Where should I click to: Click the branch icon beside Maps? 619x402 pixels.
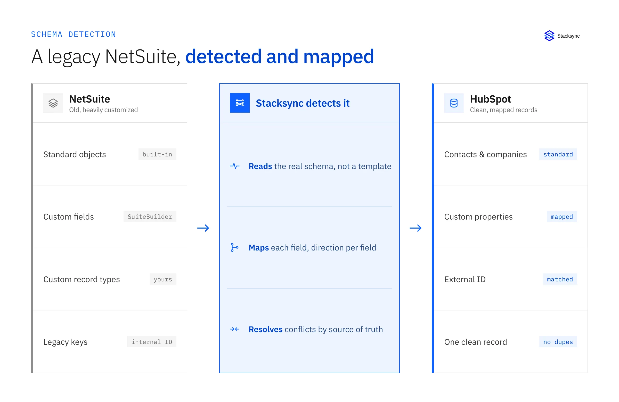[x=234, y=247]
